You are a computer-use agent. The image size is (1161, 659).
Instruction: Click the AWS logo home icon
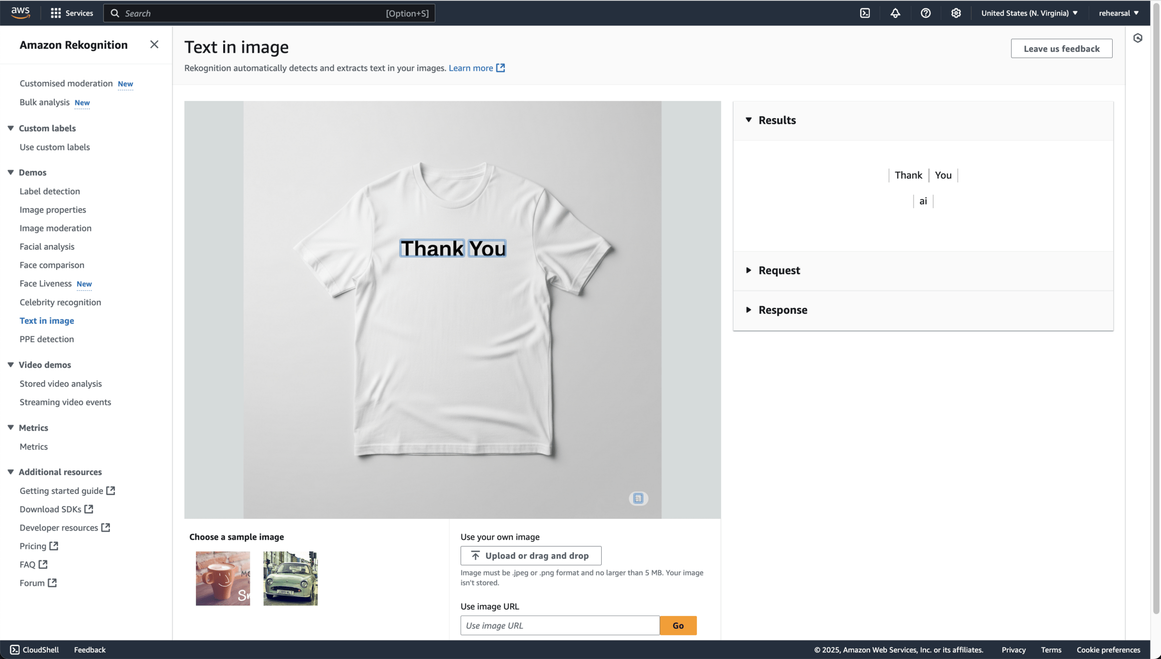(21, 13)
